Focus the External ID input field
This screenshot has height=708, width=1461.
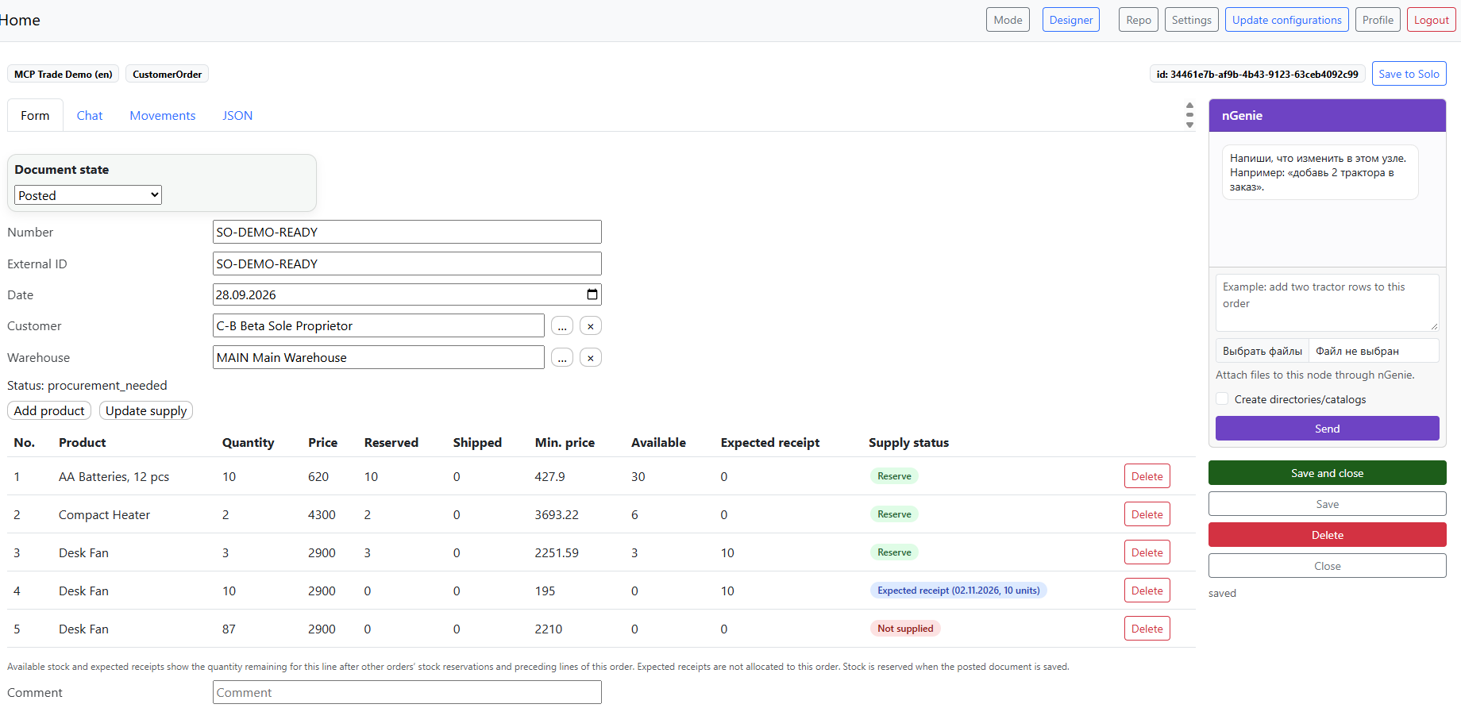[407, 264]
